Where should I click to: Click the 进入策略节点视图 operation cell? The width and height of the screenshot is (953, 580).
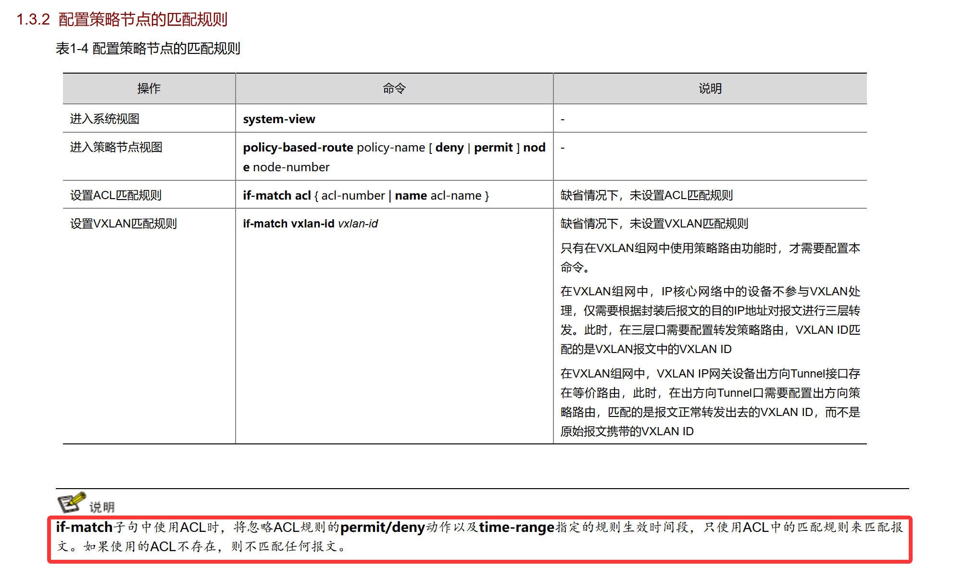[116, 147]
